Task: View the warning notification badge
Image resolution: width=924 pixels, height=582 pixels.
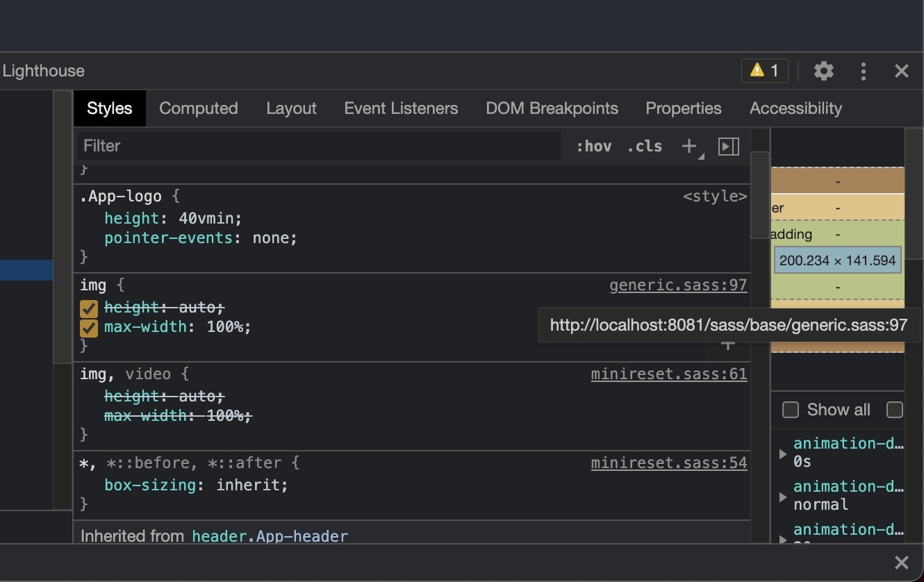Action: [x=764, y=70]
